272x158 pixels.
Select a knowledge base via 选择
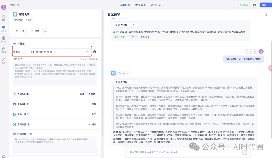[x=81, y=94]
